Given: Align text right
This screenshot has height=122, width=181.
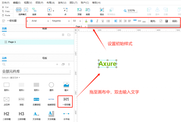Looking at the screenshot, I should [125, 21].
